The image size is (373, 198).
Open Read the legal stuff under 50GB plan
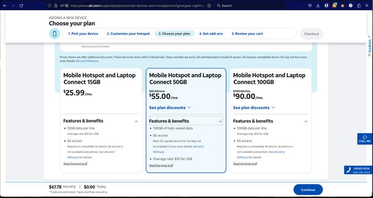[x=161, y=165]
